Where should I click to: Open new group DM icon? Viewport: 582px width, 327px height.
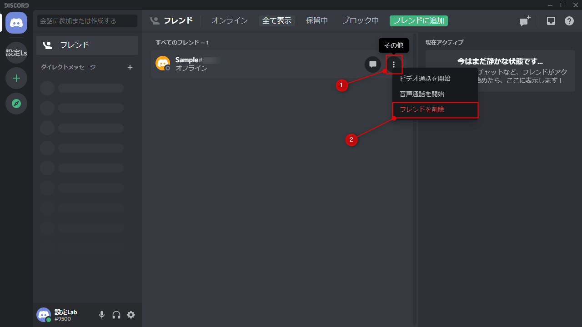point(525,21)
